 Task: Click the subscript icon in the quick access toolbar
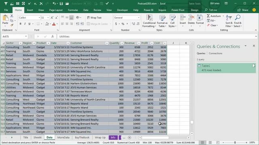click(35, 4)
